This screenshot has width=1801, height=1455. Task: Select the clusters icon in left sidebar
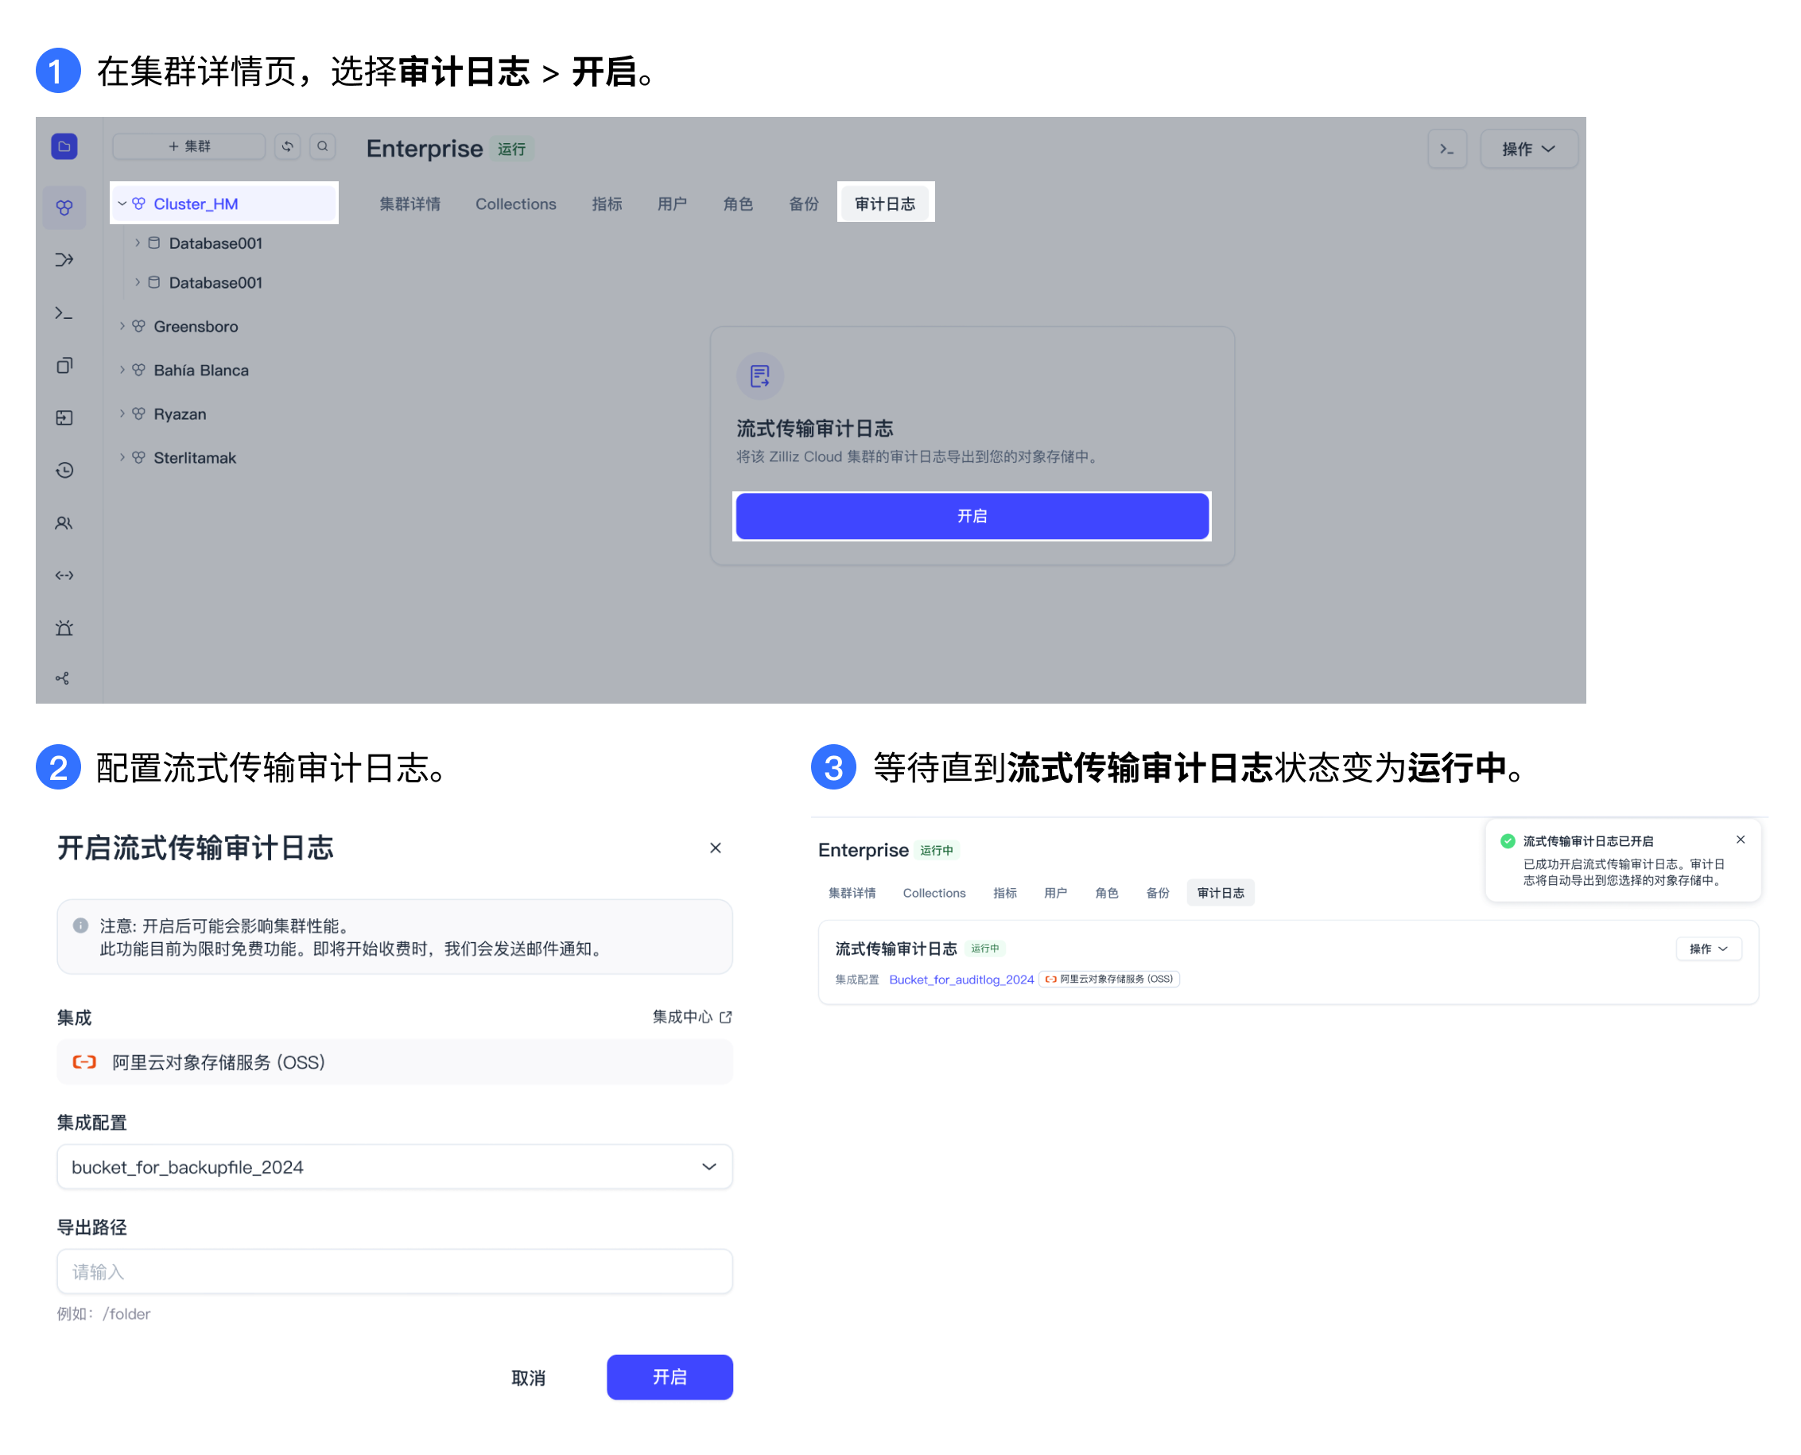64,207
